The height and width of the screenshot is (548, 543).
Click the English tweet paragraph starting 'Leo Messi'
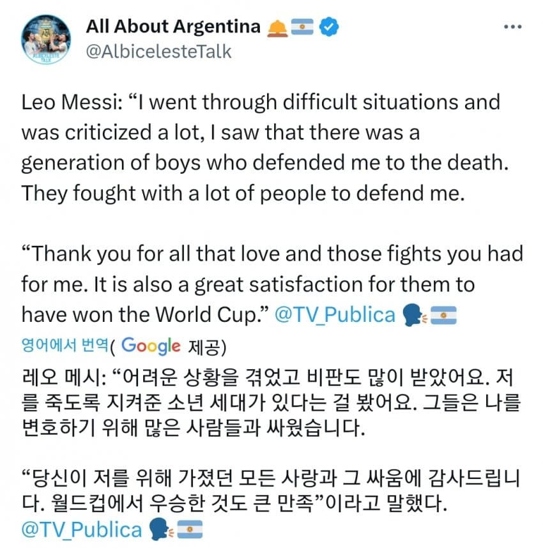point(265,148)
